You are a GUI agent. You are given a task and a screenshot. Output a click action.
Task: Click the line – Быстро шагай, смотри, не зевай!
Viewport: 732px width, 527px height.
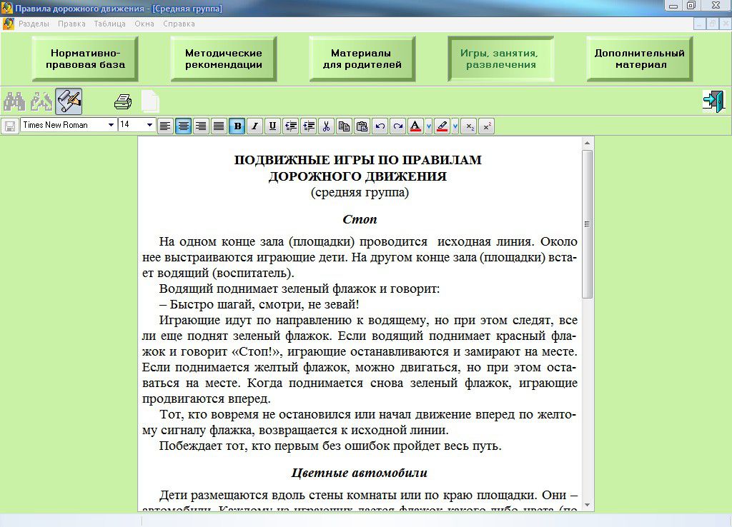tap(259, 304)
